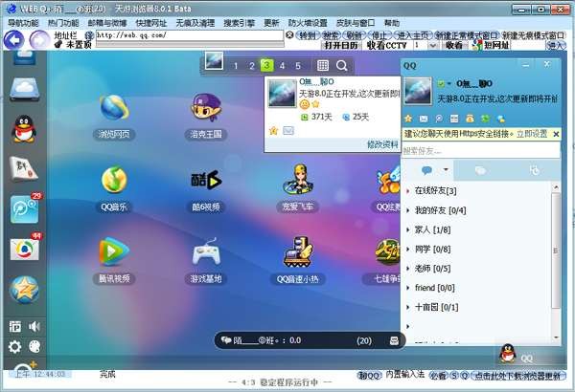Switch to desktop page 2
The image size is (575, 392).
click(x=251, y=66)
